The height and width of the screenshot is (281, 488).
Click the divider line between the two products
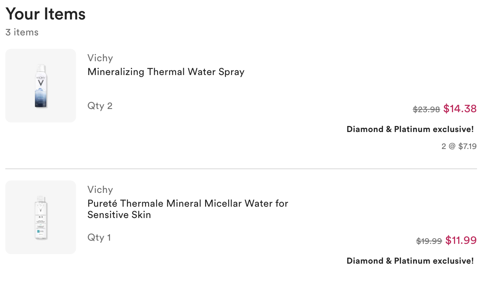tap(241, 169)
